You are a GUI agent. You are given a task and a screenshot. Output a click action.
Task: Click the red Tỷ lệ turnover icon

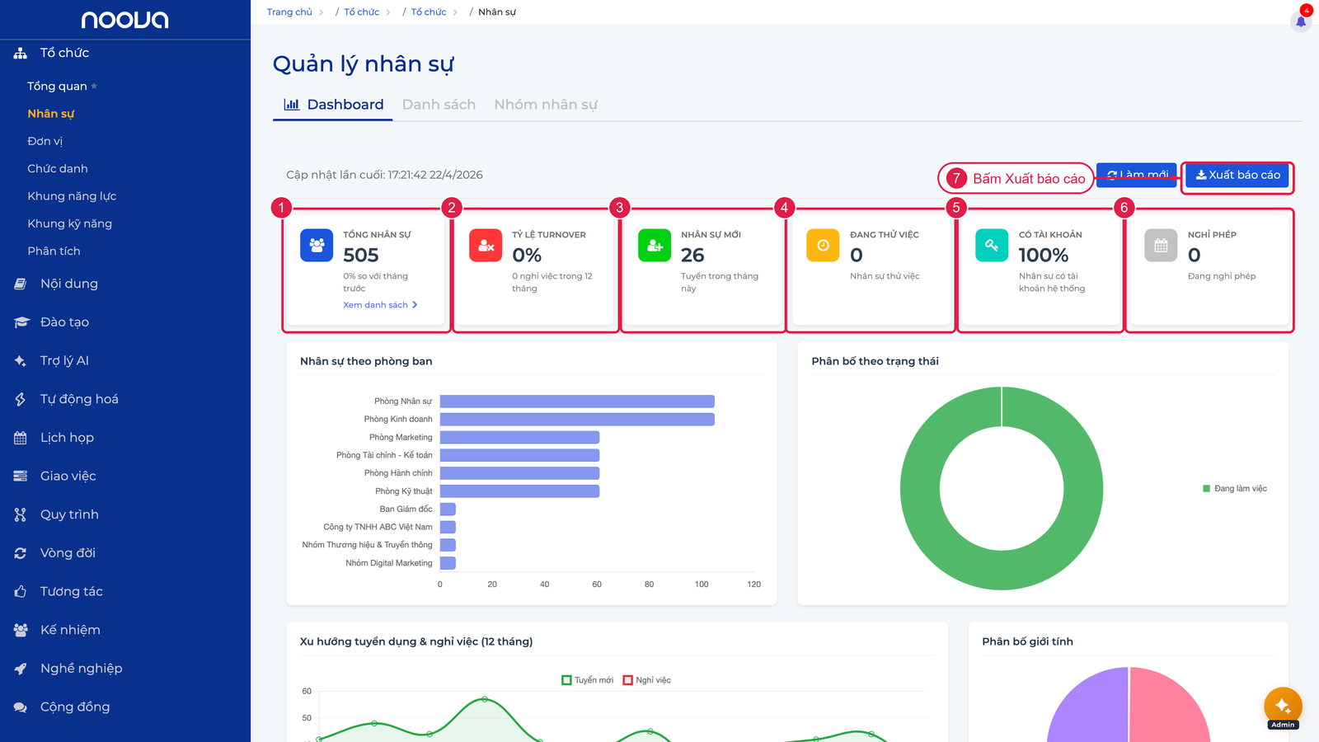point(486,245)
